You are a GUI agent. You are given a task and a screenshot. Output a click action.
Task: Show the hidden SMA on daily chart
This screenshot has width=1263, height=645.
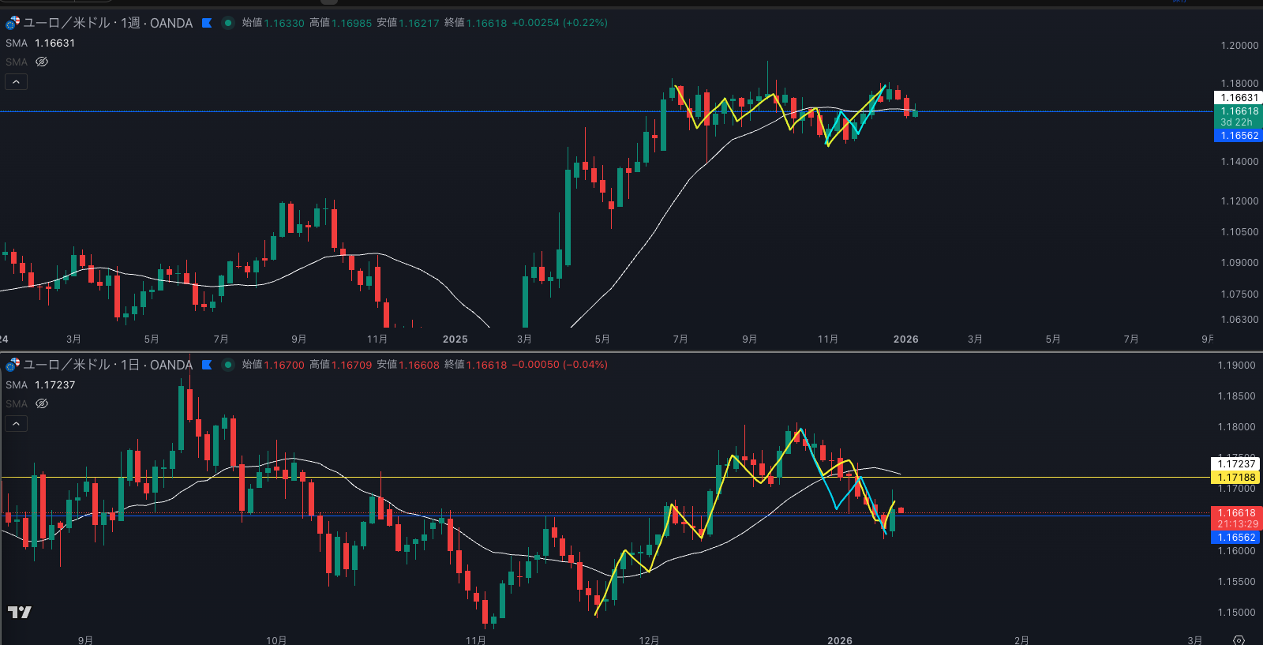click(x=42, y=403)
